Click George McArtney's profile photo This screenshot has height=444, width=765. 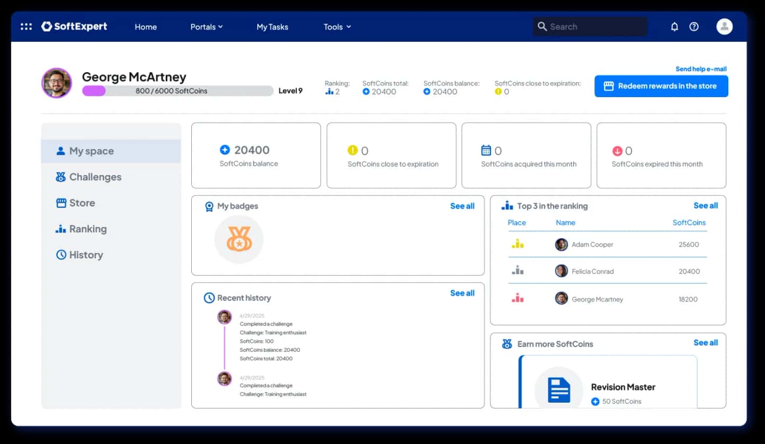[56, 83]
